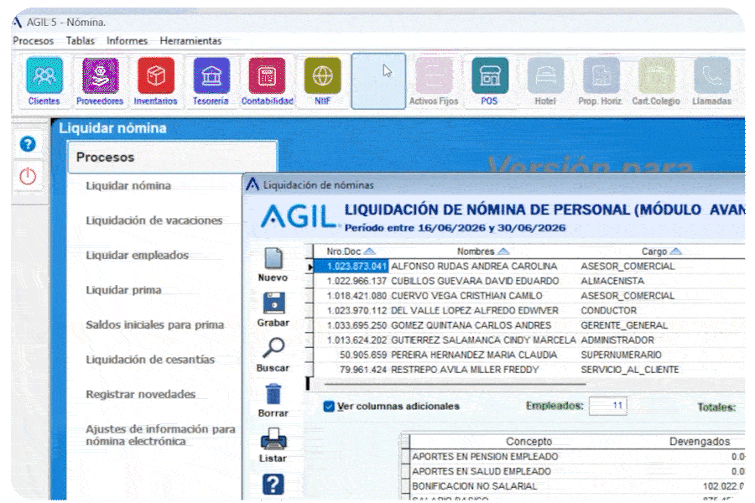Image resolution: width=755 pixels, height=503 pixels.
Task: Click the Grabar floppy disk icon
Action: 273,303
